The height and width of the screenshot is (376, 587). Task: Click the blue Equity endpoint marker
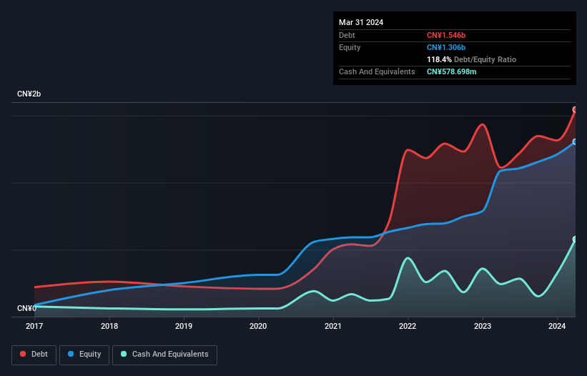(x=575, y=142)
